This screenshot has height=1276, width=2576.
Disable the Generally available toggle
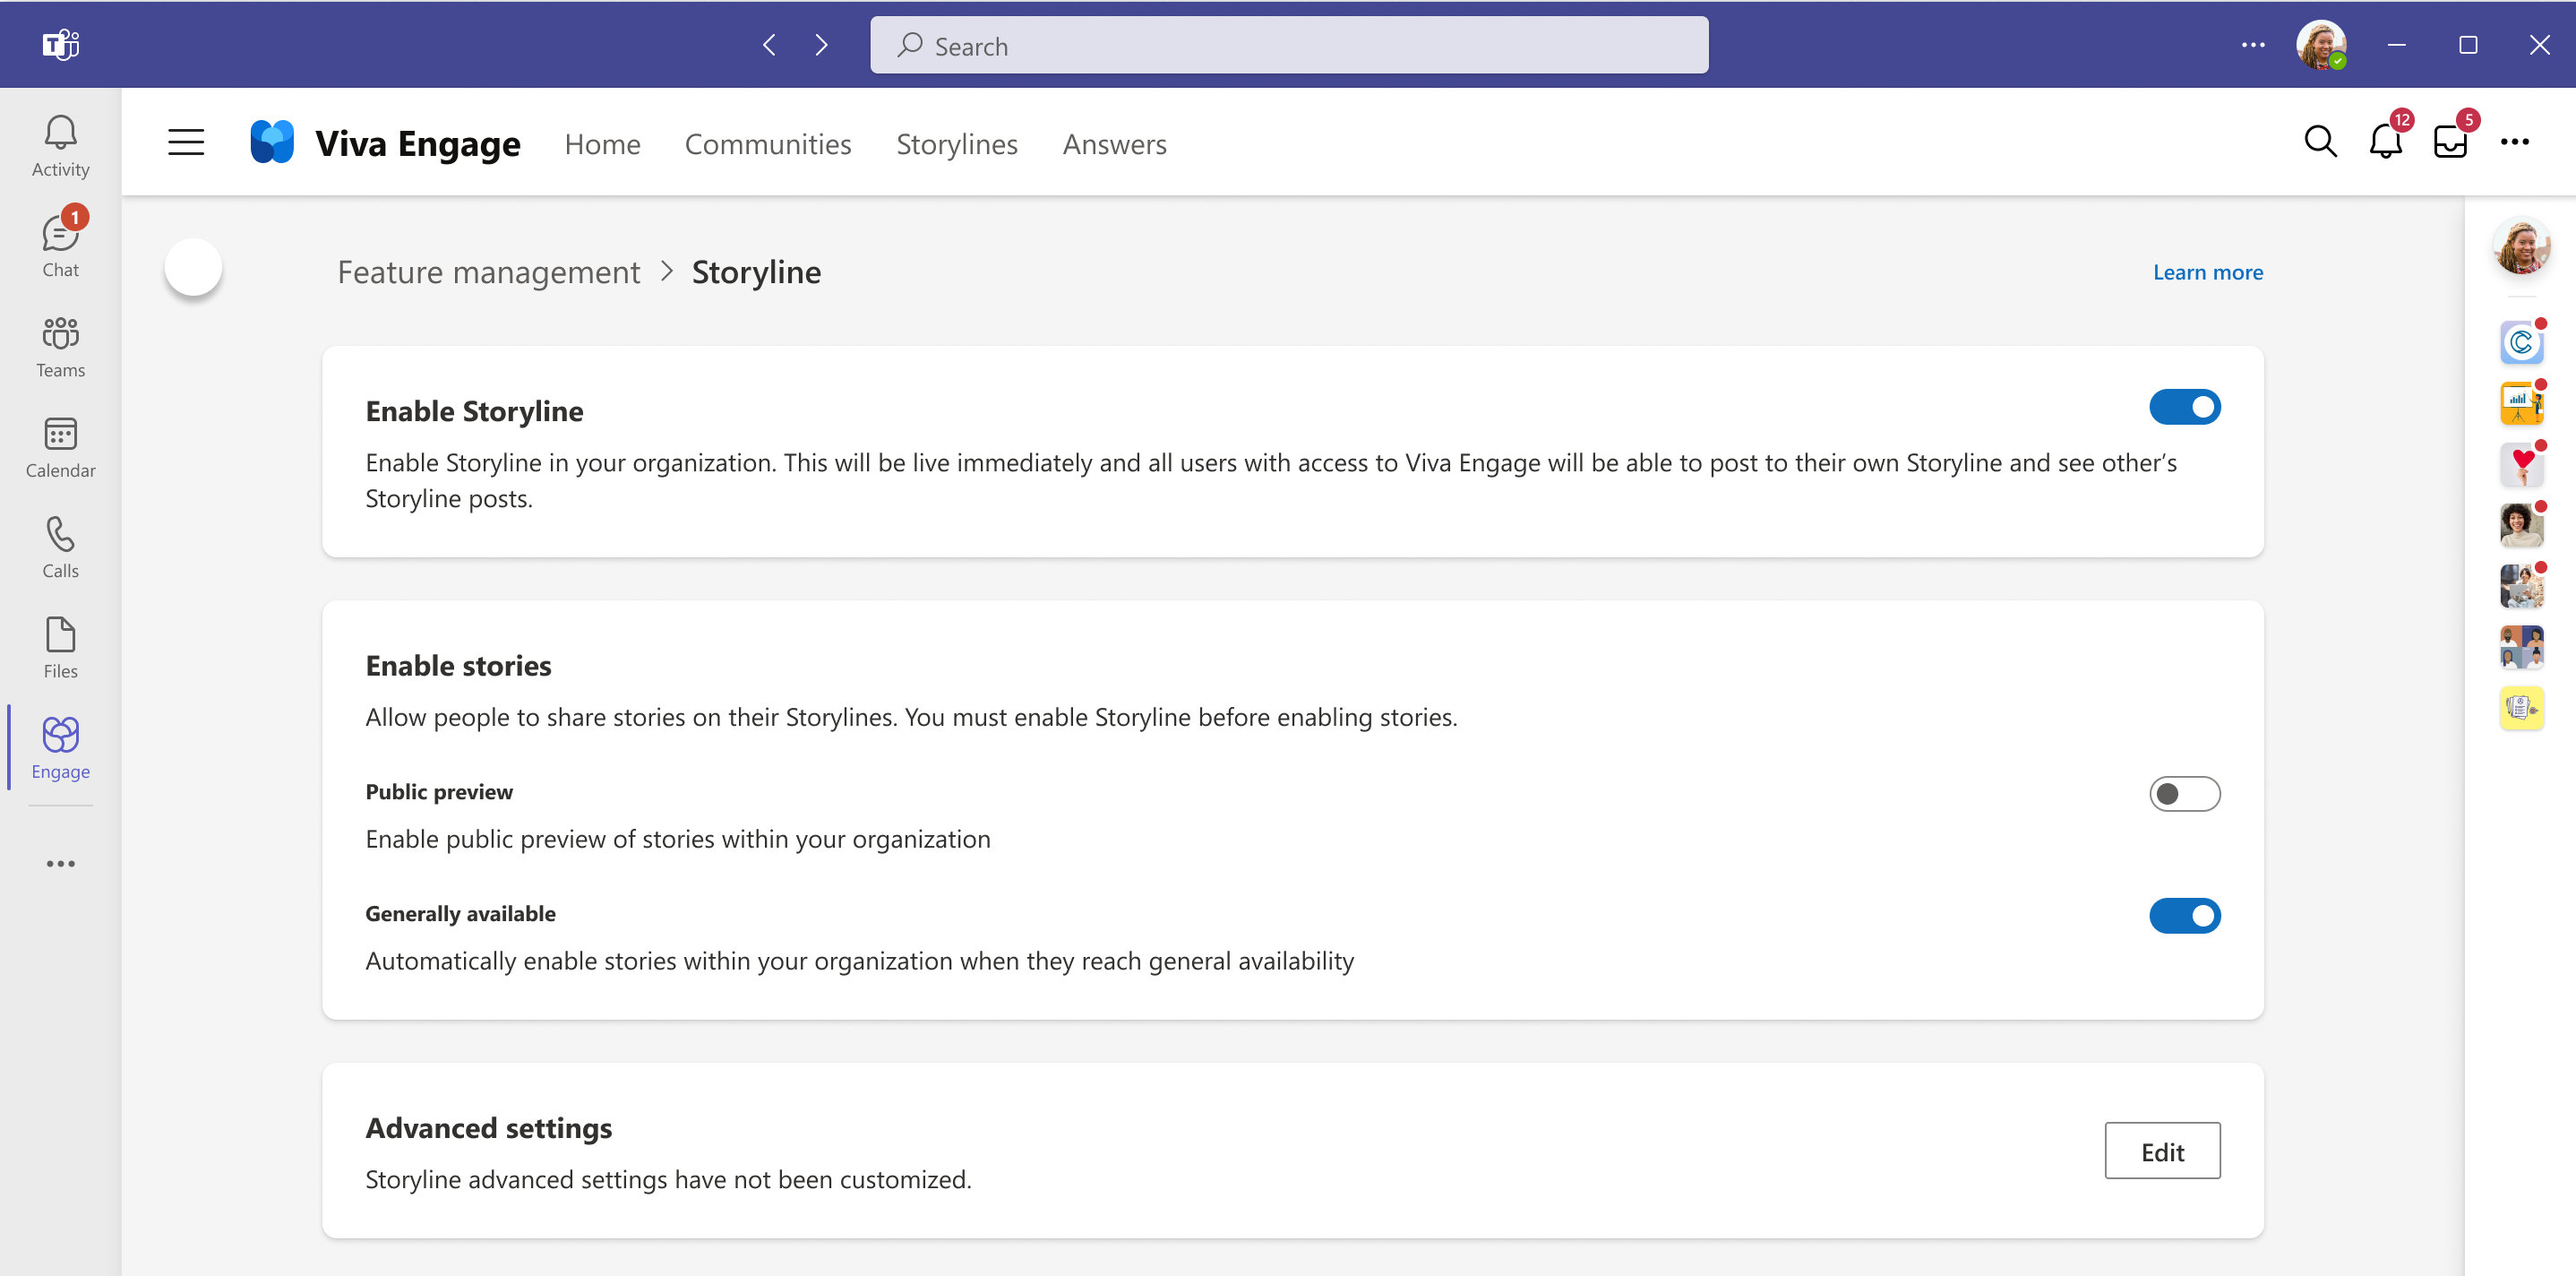[2184, 916]
